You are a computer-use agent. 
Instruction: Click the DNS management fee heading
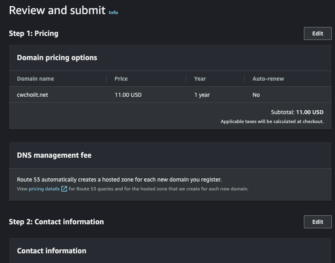[54, 155]
